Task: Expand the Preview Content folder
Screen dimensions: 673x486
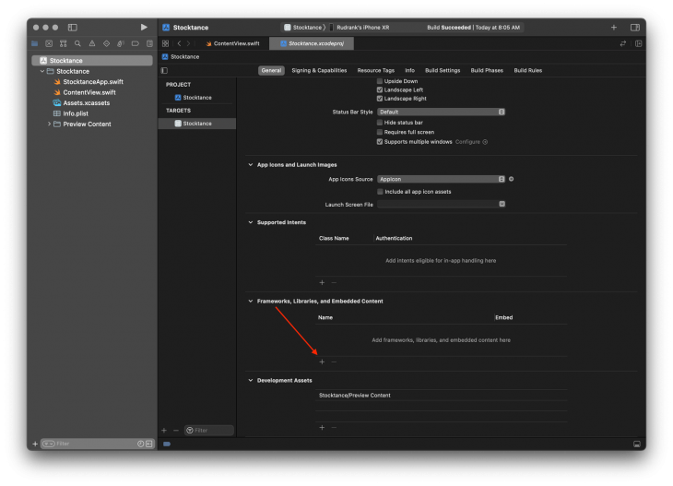Action: [x=49, y=124]
